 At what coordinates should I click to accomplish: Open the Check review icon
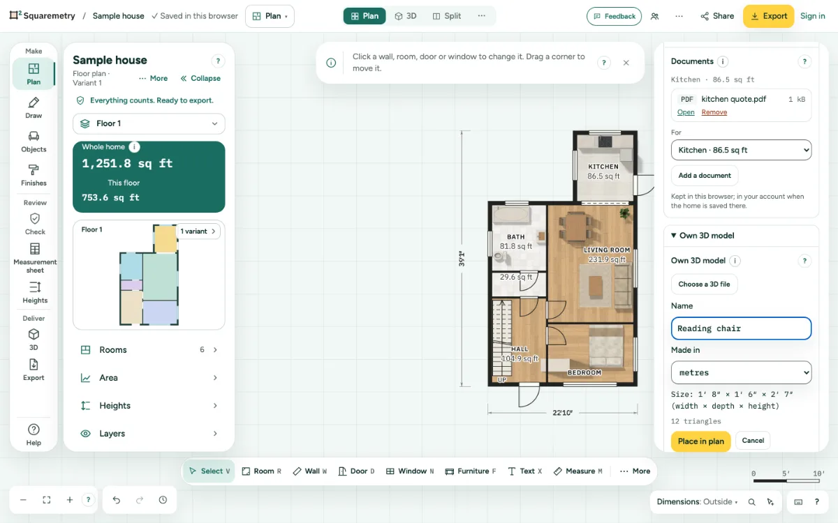(35, 224)
